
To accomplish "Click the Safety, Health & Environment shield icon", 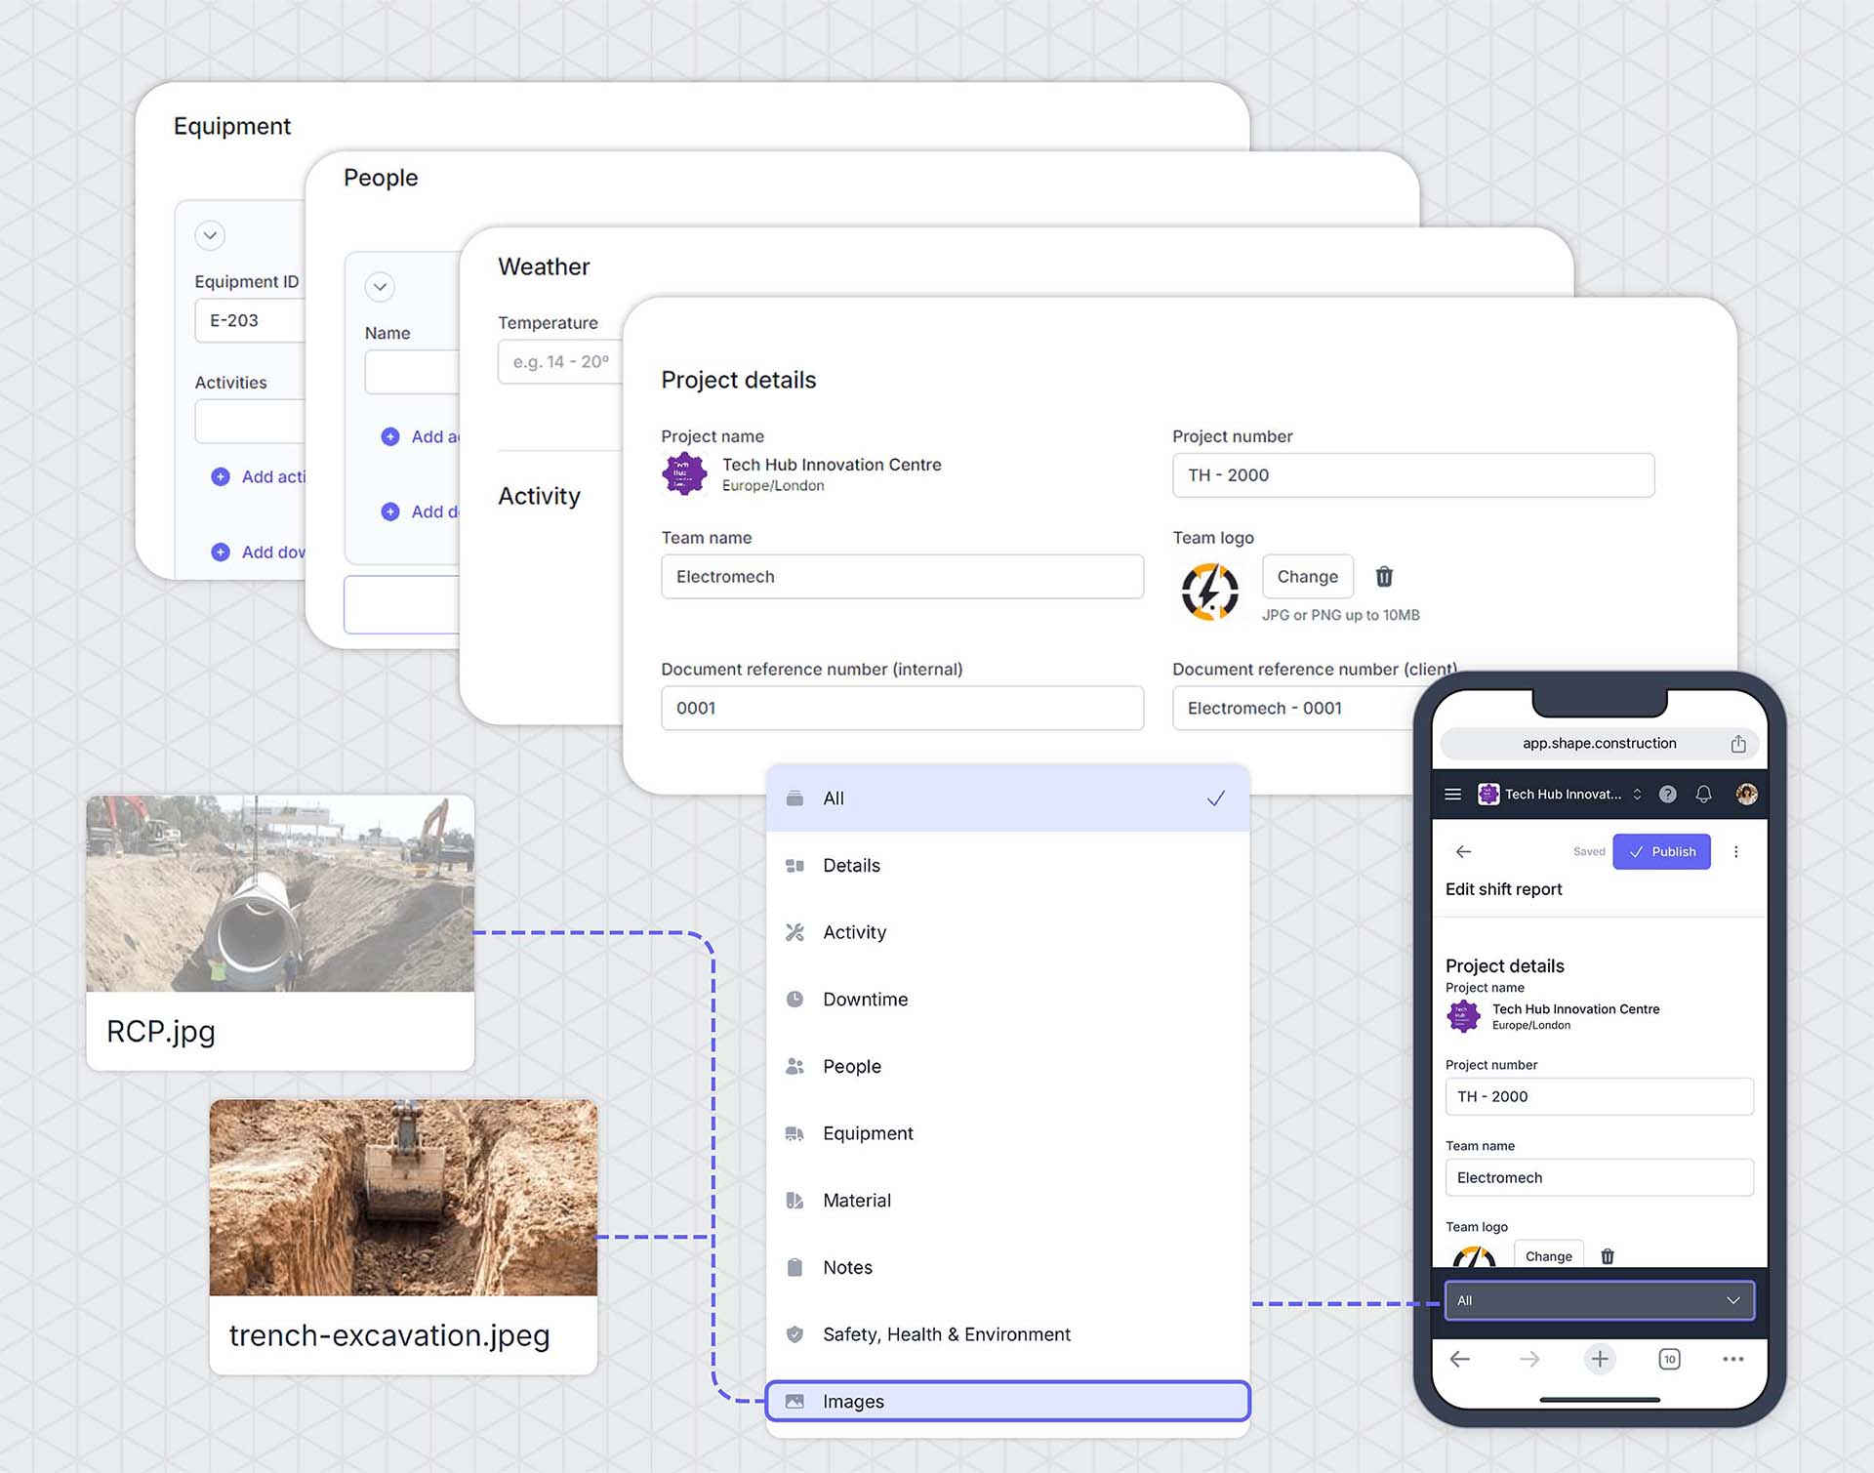I will tap(796, 1333).
